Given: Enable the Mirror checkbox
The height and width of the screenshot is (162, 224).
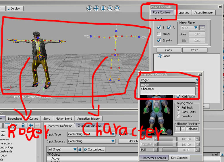Looking at the screenshot, I should pos(159,34).
